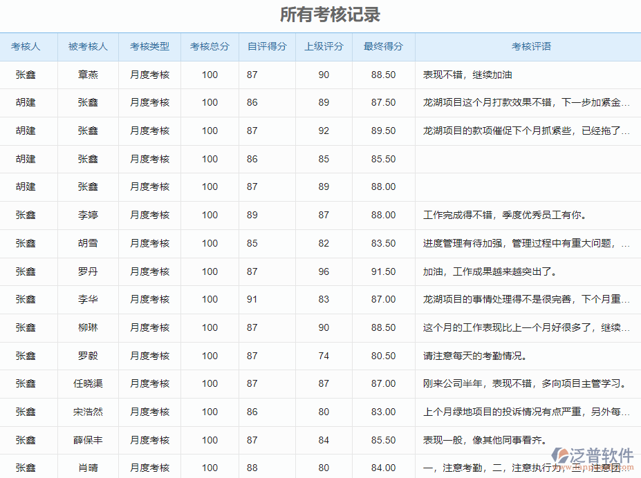
Task: Sort by the 考核类型 column header
Action: (x=149, y=46)
